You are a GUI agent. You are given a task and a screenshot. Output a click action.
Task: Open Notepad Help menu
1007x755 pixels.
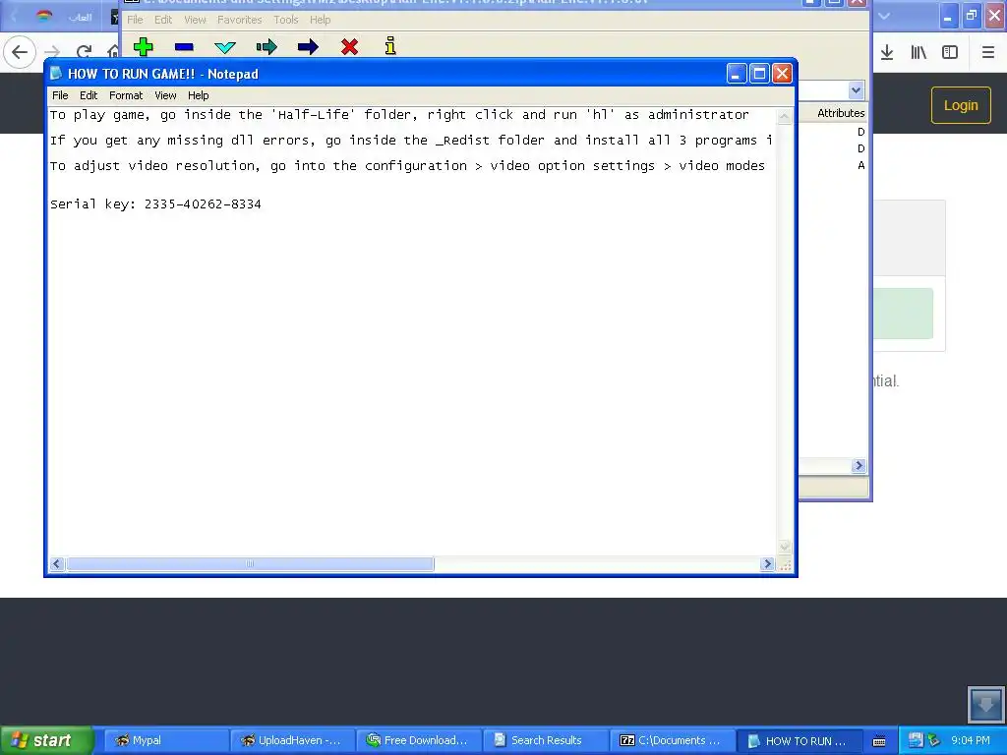199,95
